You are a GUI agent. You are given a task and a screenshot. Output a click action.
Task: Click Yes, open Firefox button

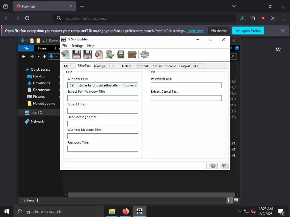click(248, 31)
